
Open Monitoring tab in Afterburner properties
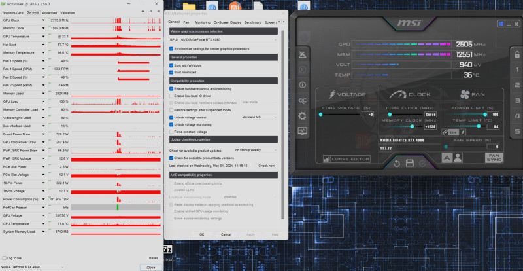click(203, 22)
